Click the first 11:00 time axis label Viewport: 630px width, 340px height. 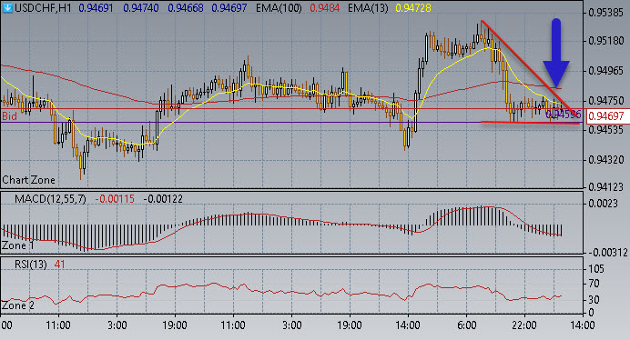(x=58, y=325)
